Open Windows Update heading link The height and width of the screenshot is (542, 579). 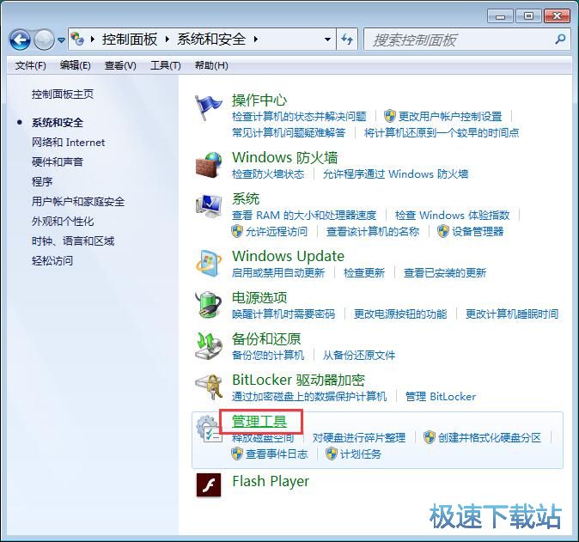(288, 256)
